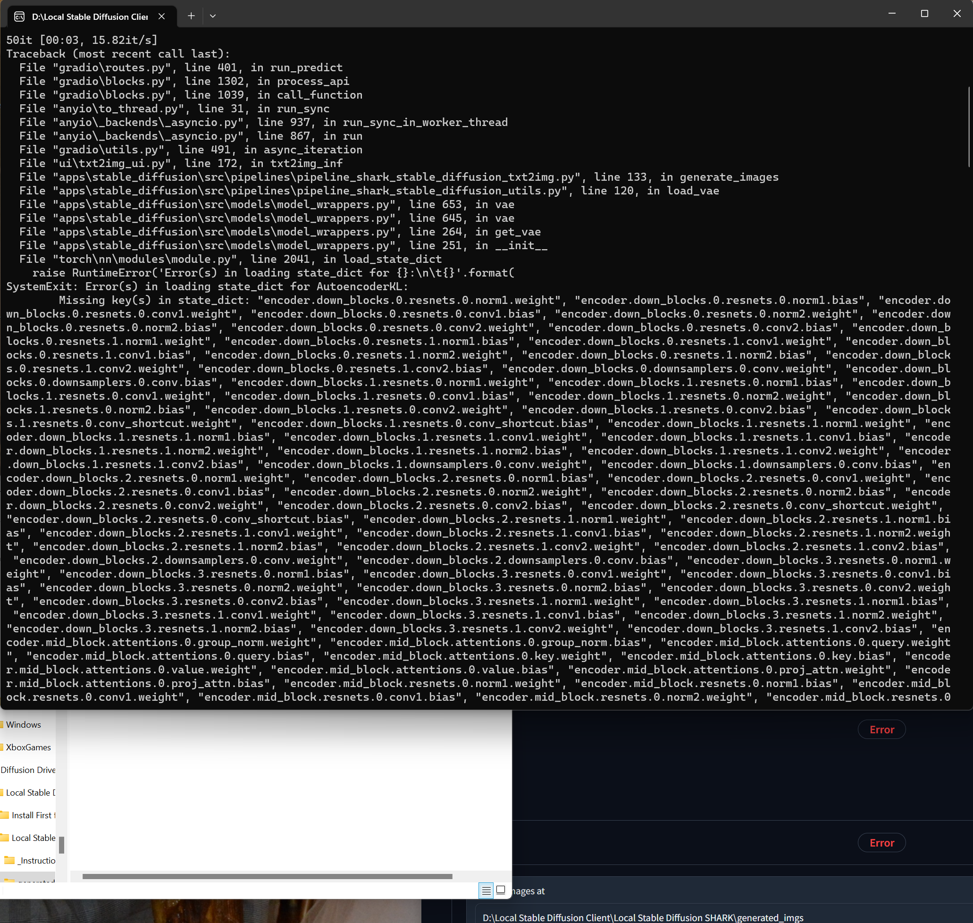The height and width of the screenshot is (923, 973).
Task: Switch Explorer to details view
Action: click(486, 890)
